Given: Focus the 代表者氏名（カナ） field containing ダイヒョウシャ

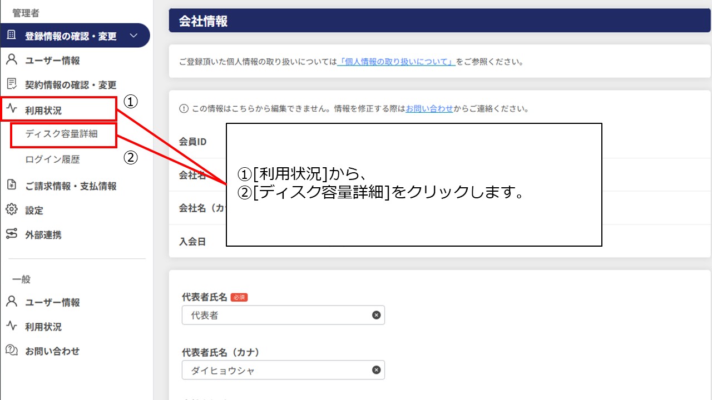Looking at the screenshot, I should point(283,370).
